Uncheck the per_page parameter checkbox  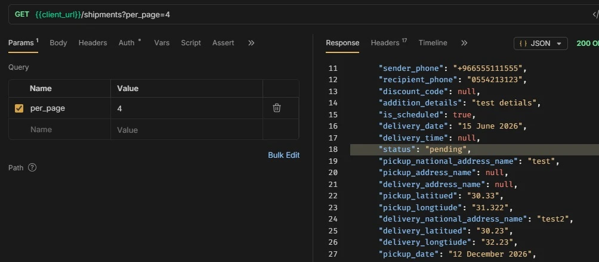coord(19,108)
